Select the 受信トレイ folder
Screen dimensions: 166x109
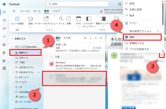[25, 52]
